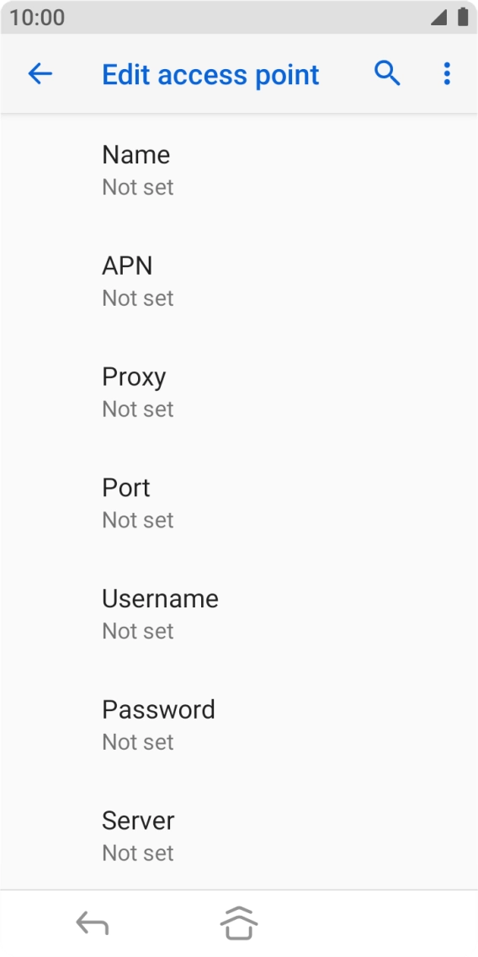Image resolution: width=478 pixels, height=957 pixels.
Task: Edit the Password setting
Action: coord(239,725)
